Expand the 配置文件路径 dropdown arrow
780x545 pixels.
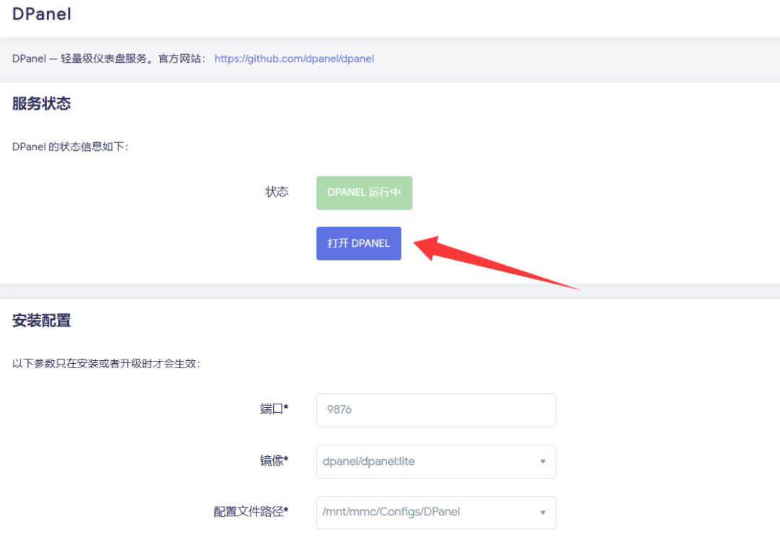click(x=542, y=513)
